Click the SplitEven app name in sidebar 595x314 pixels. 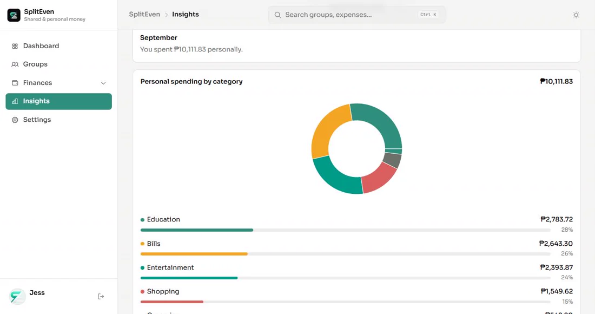[39, 12]
